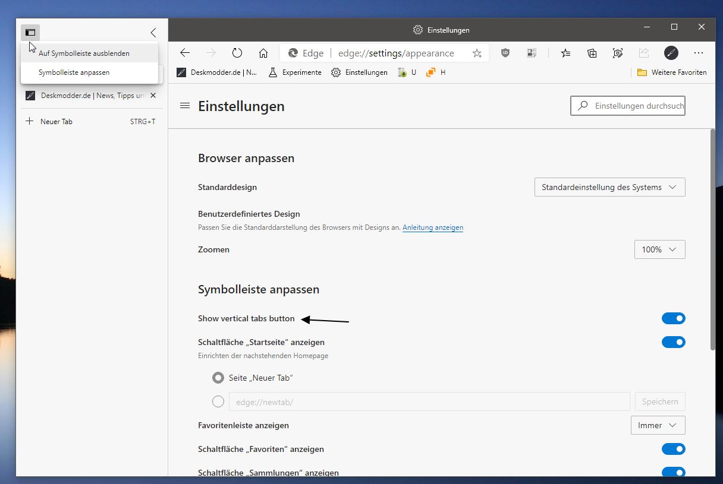Reload page with the refresh icon
723x484 pixels.
click(237, 53)
